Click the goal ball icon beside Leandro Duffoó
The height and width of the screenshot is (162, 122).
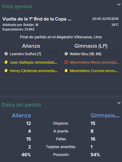pos(6,54)
